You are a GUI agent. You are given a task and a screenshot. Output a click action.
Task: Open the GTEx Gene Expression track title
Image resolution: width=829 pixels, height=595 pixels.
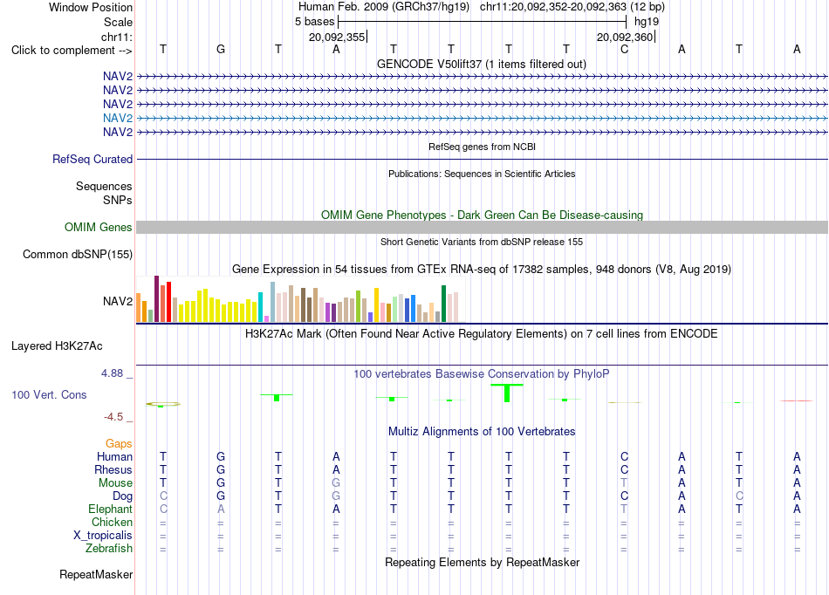(x=481, y=270)
